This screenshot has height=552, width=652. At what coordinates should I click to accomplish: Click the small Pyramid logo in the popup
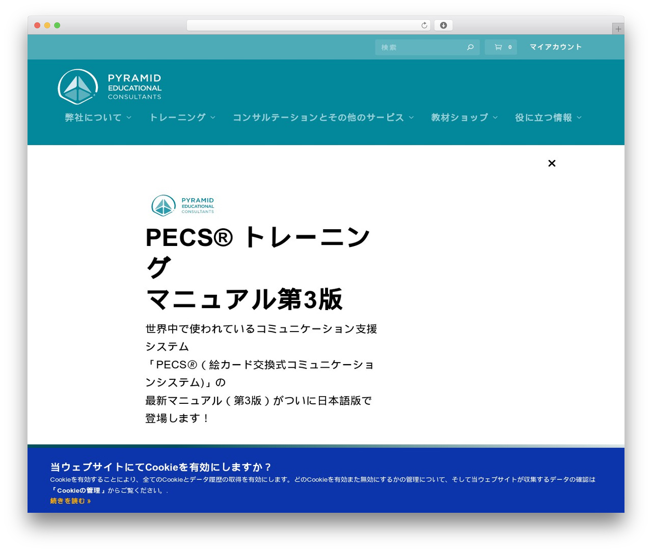[182, 206]
